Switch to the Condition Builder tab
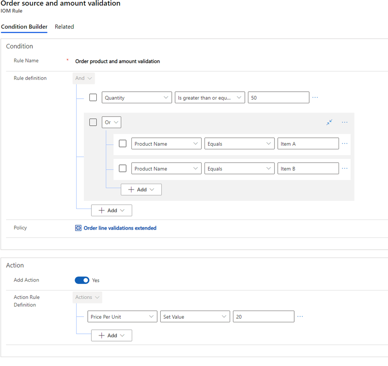The image size is (388, 366). coord(24,27)
